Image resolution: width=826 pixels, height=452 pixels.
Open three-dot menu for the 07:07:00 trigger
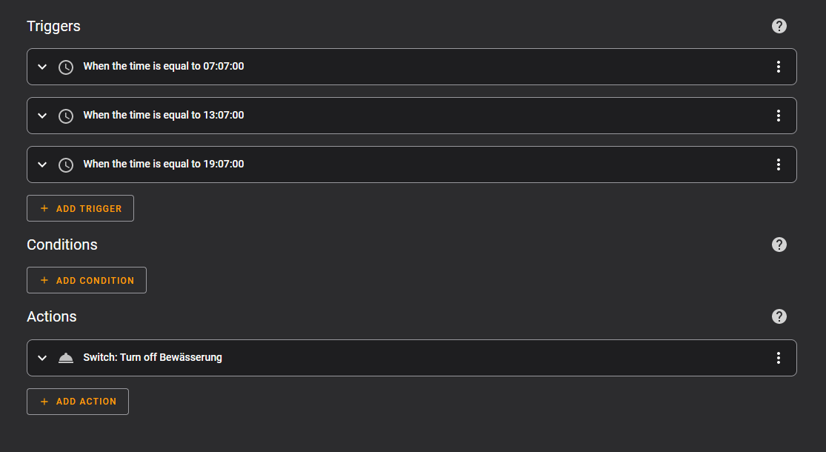(x=778, y=67)
